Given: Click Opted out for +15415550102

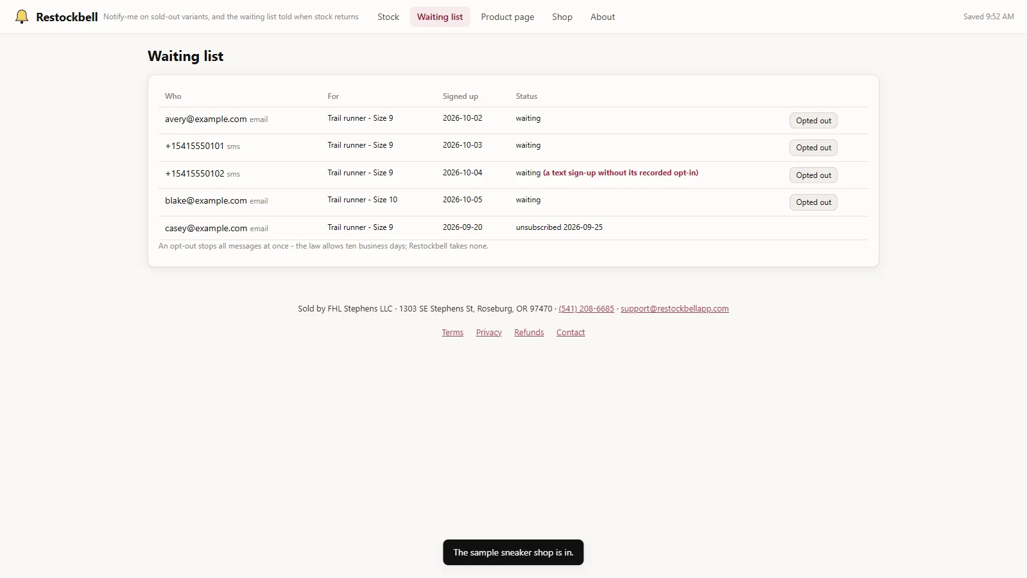Looking at the screenshot, I should [x=813, y=175].
